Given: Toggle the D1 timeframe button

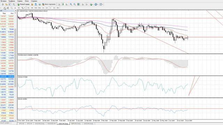Looking at the screenshot, I should click(51, 8).
